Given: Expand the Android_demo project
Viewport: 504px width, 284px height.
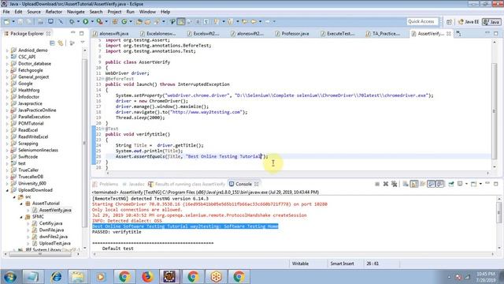Looking at the screenshot, I should tap(7, 50).
